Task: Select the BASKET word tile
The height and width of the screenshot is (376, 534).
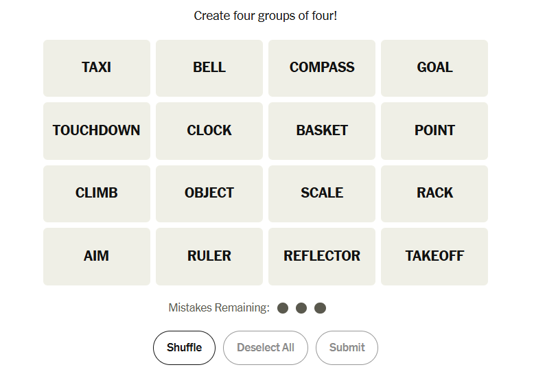Action: click(x=321, y=131)
